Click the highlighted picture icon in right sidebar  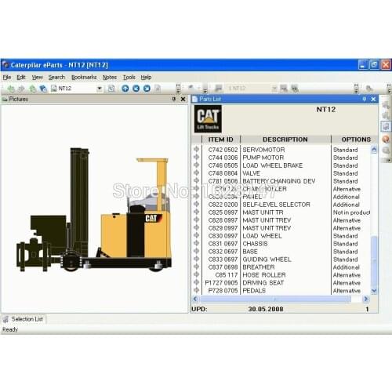(386, 126)
